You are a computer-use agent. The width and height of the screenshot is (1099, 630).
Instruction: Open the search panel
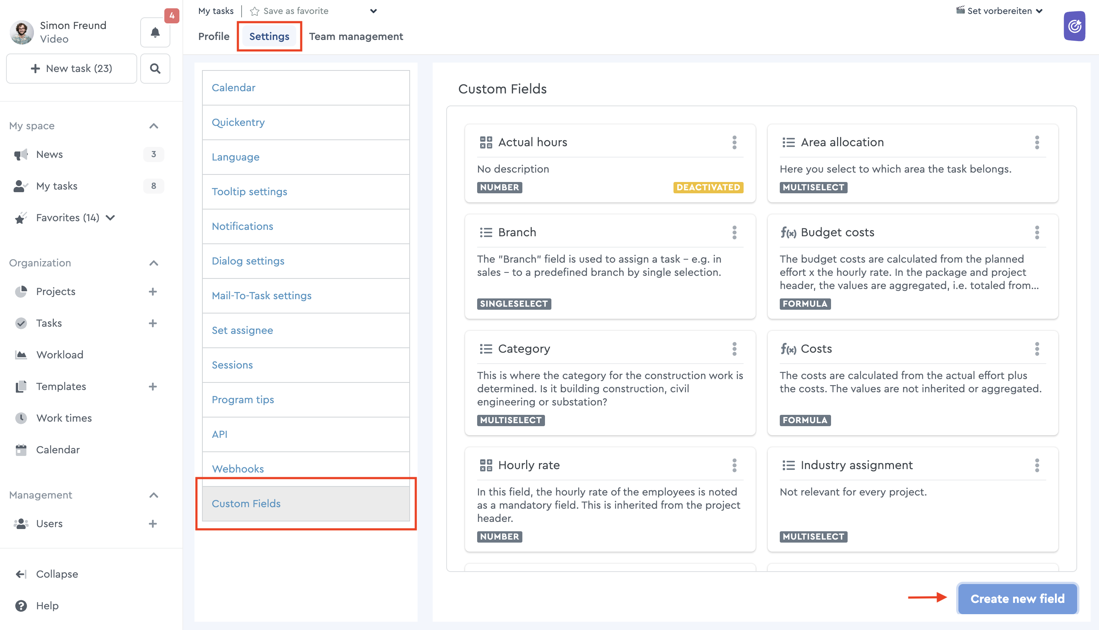tap(155, 68)
